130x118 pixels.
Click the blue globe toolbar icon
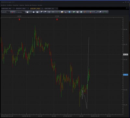pyautogui.click(x=70, y=12)
